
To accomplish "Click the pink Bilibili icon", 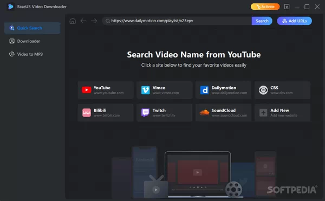I will [x=87, y=113].
